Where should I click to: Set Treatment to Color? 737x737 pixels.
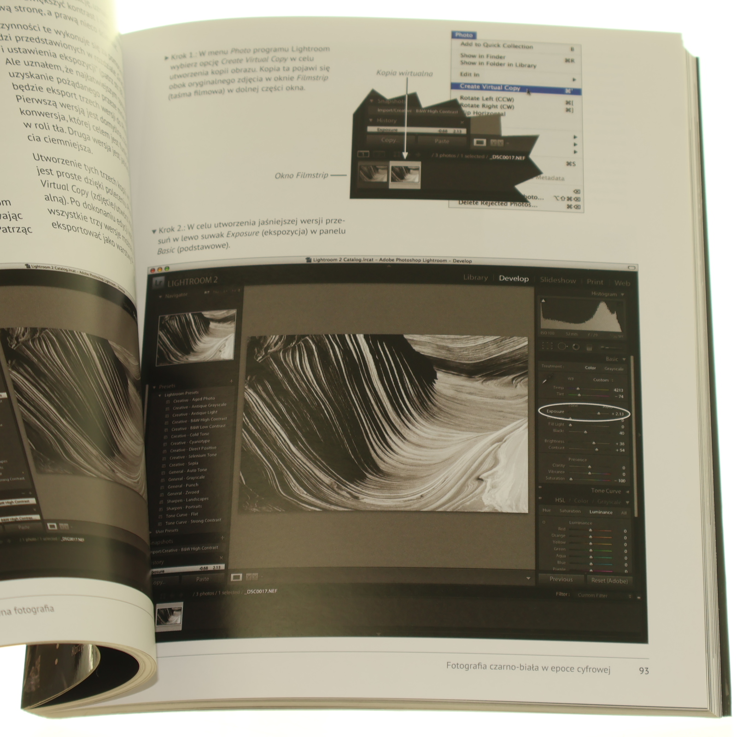pos(590,368)
